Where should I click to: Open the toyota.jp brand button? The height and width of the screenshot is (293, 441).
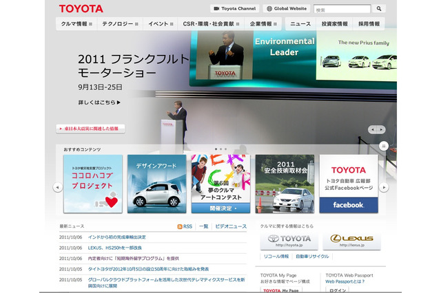(289, 241)
